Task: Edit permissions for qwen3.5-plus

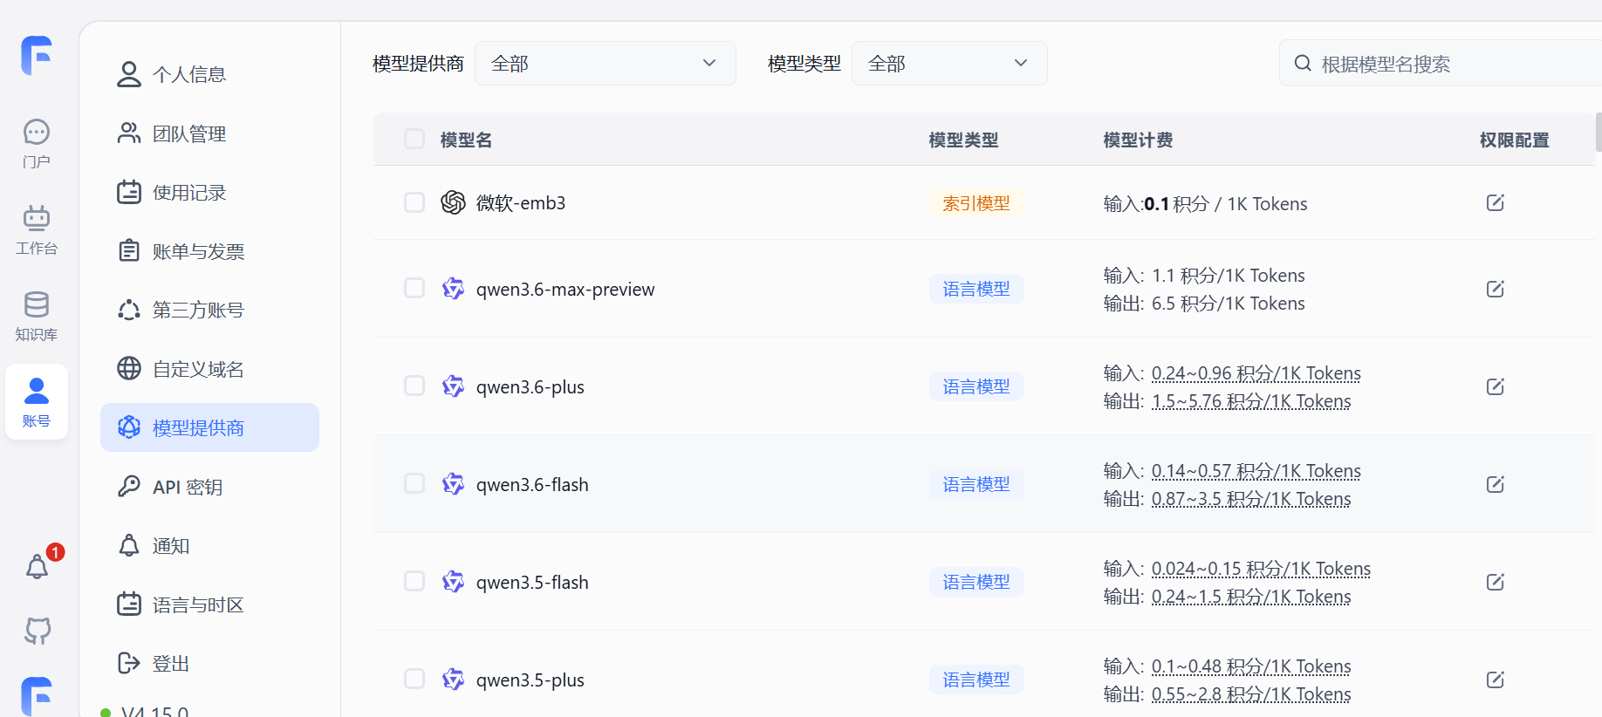Action: [1496, 679]
